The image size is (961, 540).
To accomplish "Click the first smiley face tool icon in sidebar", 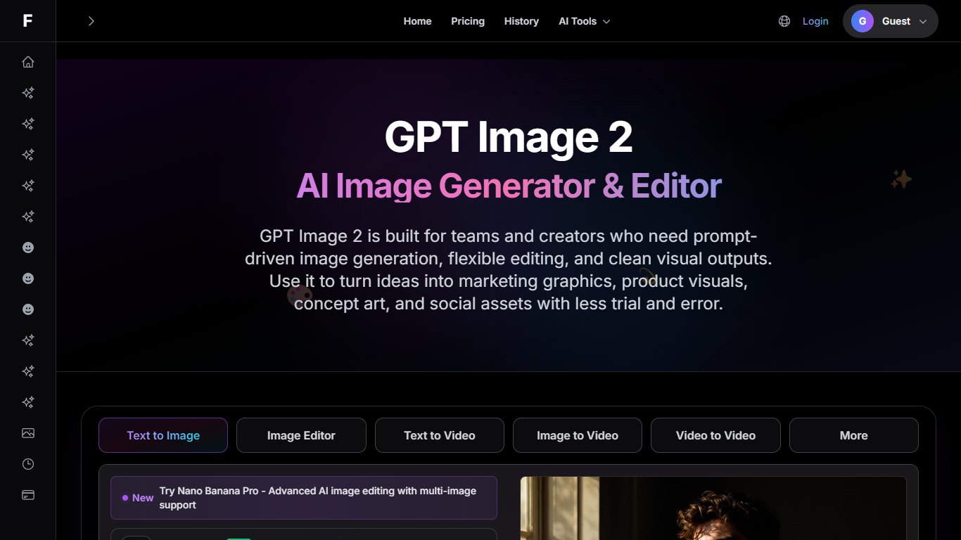I will point(27,247).
